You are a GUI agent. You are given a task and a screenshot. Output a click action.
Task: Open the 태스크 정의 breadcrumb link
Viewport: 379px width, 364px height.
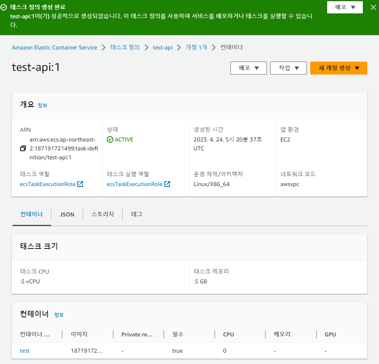pos(125,47)
